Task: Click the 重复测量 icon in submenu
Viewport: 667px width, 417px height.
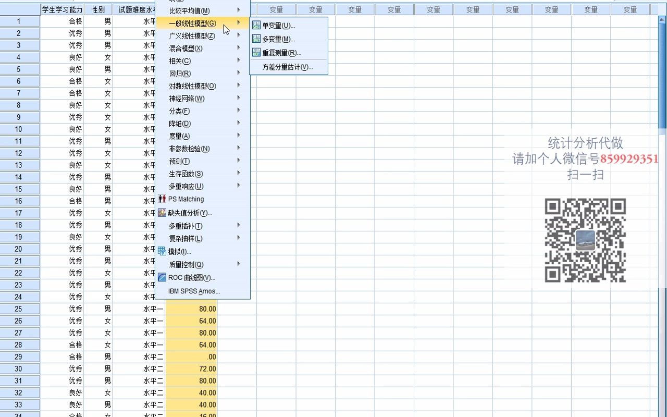Action: click(256, 52)
